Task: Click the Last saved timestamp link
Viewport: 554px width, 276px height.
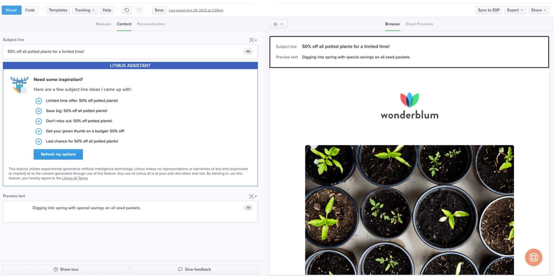Action: tap(196, 10)
